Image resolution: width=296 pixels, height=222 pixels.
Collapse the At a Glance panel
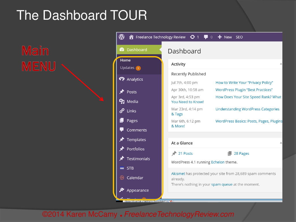point(281,143)
